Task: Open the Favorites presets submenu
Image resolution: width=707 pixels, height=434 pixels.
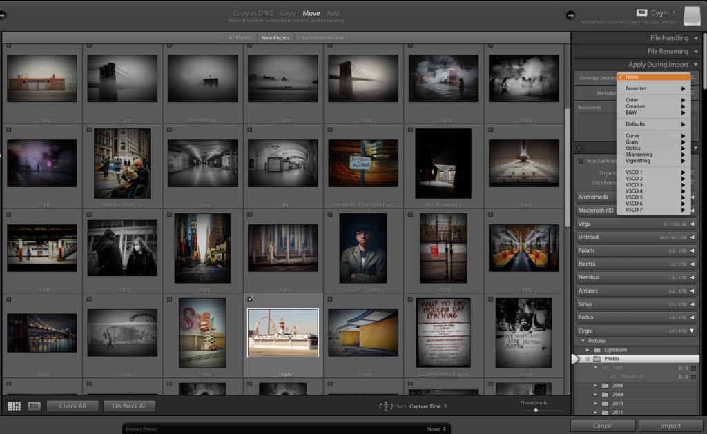Action: pyautogui.click(x=654, y=89)
